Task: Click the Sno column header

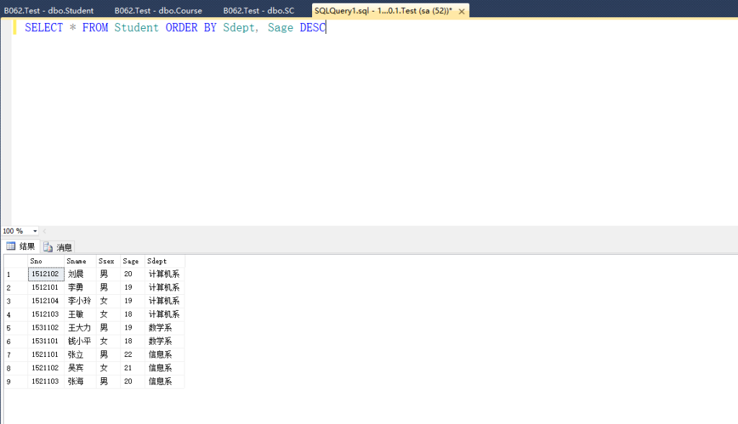Action: tap(45, 261)
